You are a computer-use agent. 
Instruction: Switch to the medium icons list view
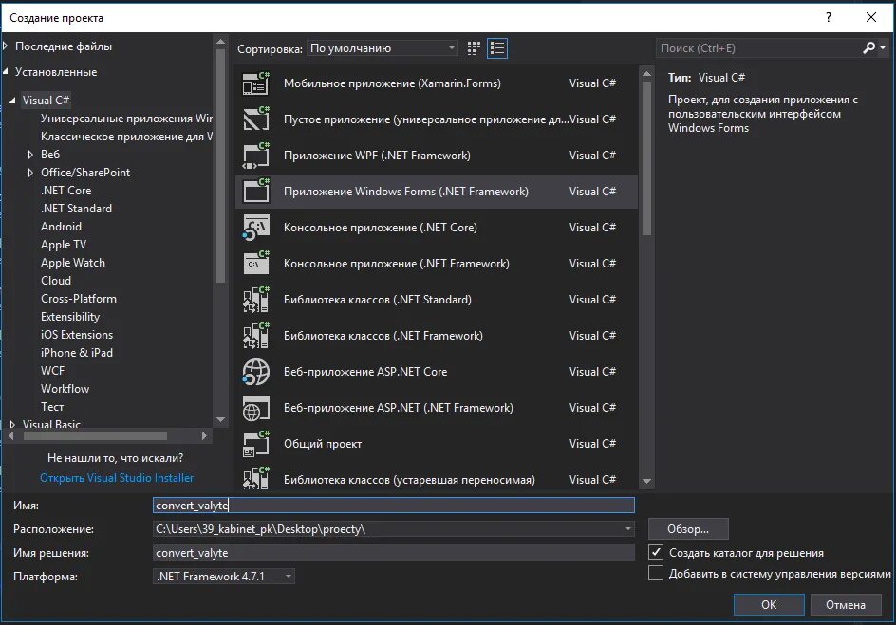point(497,48)
